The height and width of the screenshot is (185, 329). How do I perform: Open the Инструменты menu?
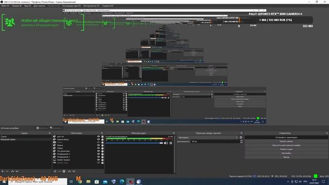(92, 6)
